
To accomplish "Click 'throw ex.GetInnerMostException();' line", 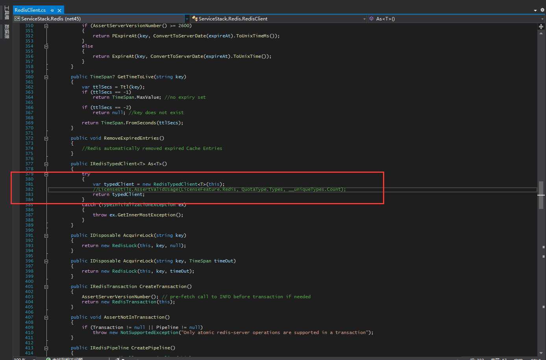I will [x=138, y=215].
